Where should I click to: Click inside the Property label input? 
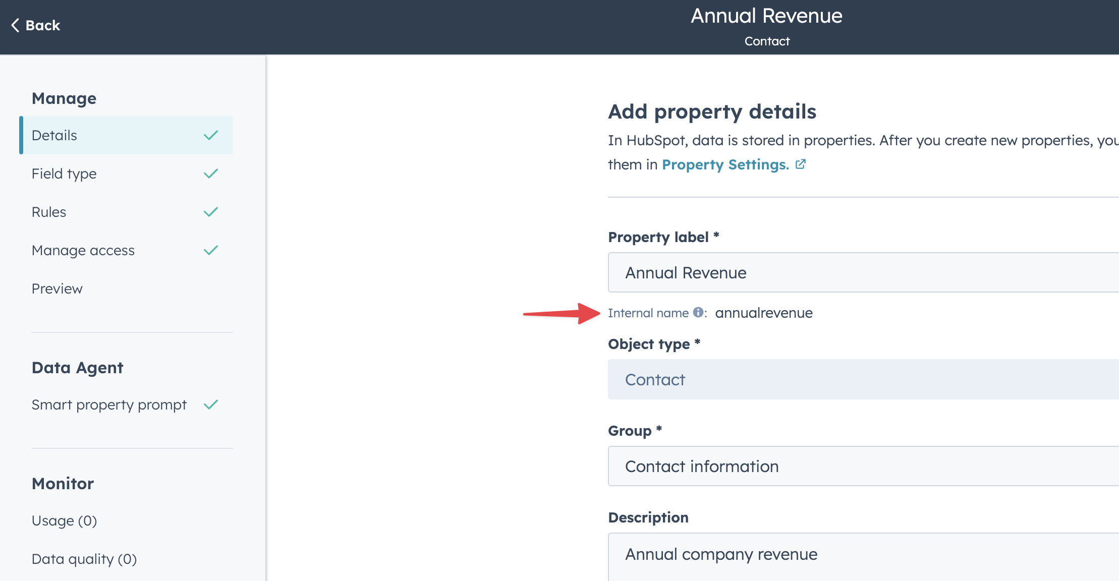pos(858,272)
